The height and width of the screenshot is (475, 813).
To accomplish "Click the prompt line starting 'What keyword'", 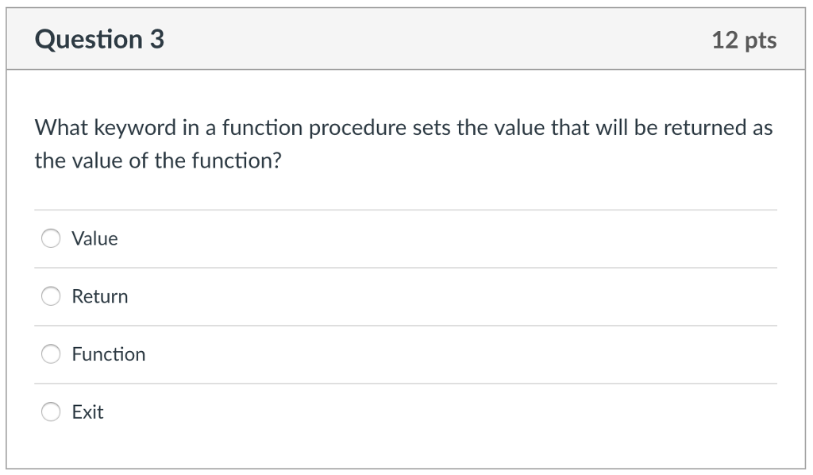I will click(x=403, y=128).
